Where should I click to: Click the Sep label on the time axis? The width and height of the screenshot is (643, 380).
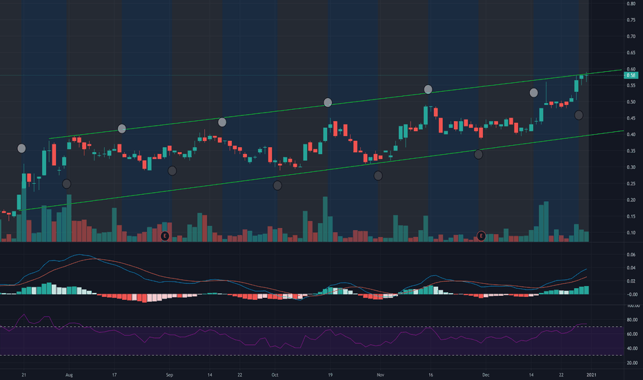click(169, 374)
